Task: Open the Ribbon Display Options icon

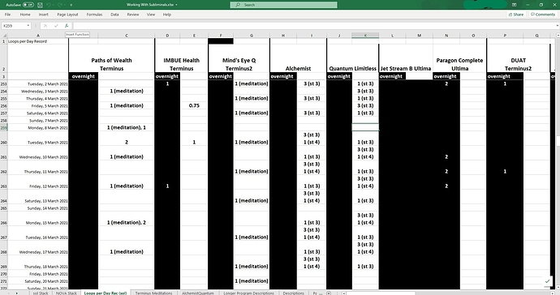Action: (x=514, y=5)
